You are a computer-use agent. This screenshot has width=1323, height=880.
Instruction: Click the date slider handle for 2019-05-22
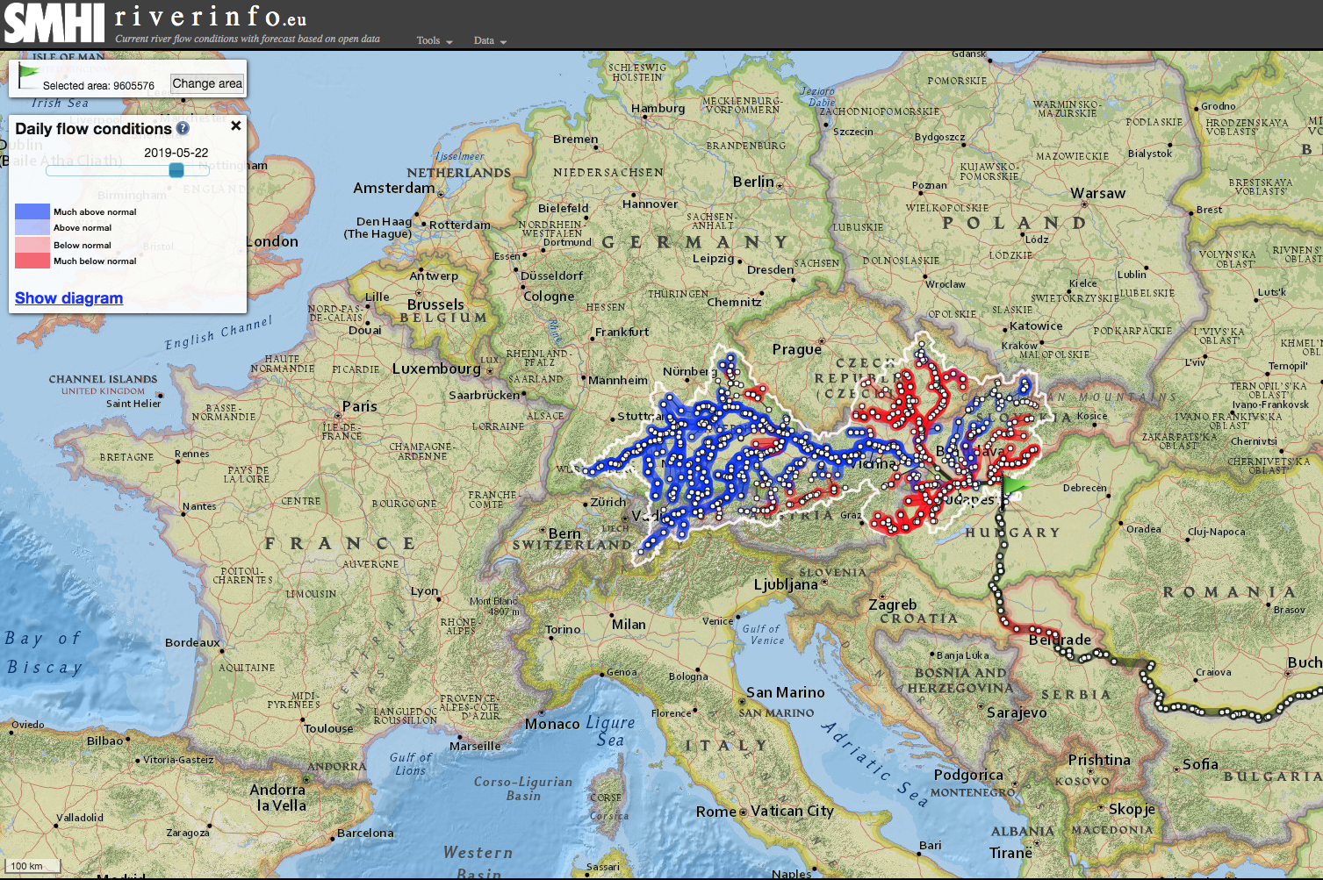click(176, 170)
